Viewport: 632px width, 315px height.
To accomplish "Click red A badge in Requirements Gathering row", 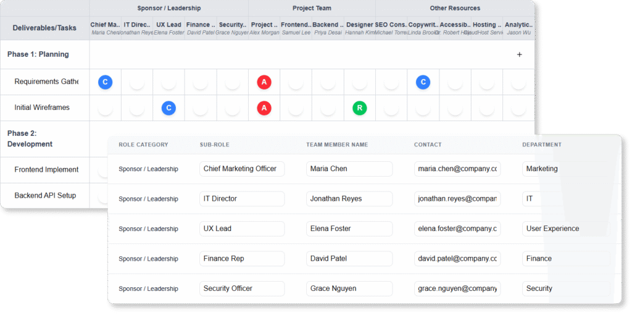I will click(x=264, y=82).
